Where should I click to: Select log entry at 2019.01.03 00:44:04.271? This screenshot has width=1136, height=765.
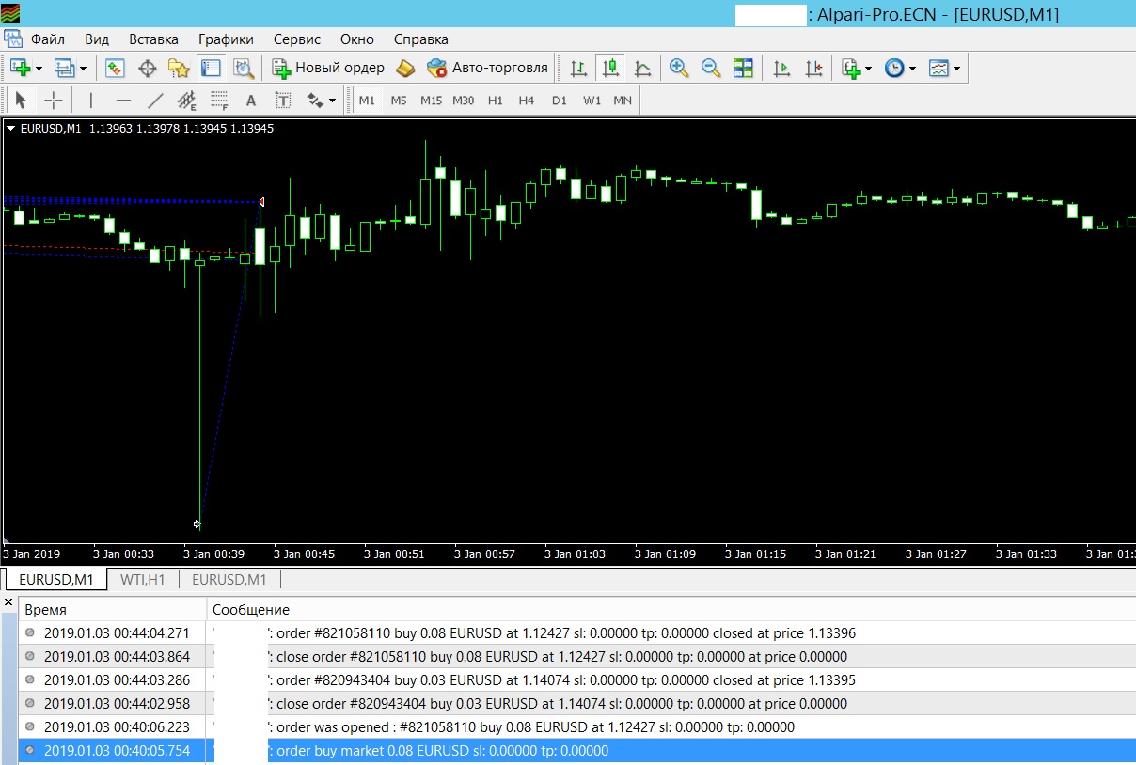[576, 633]
